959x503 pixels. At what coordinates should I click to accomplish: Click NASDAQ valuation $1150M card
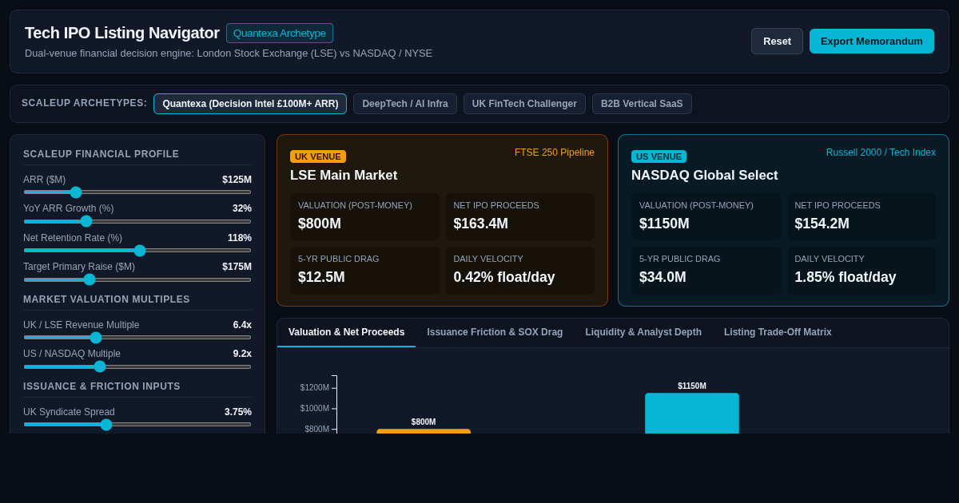tap(706, 216)
